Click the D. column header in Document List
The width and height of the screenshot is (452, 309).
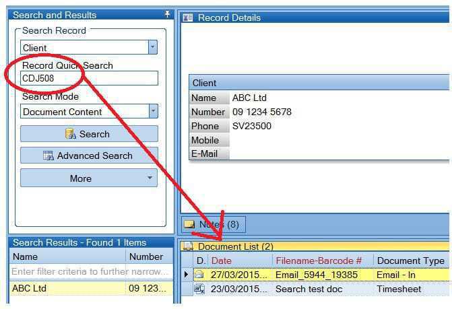(200, 261)
